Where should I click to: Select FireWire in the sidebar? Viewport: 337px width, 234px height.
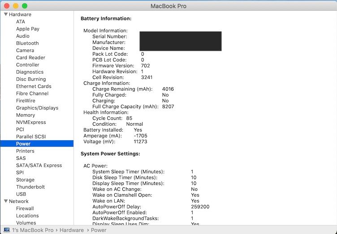click(26, 101)
